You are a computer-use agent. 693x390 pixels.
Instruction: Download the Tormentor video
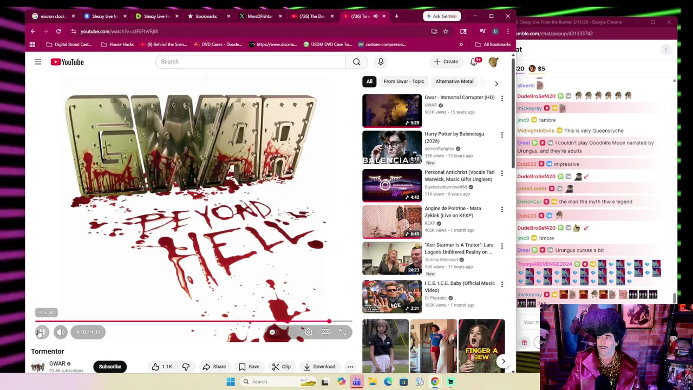319,367
